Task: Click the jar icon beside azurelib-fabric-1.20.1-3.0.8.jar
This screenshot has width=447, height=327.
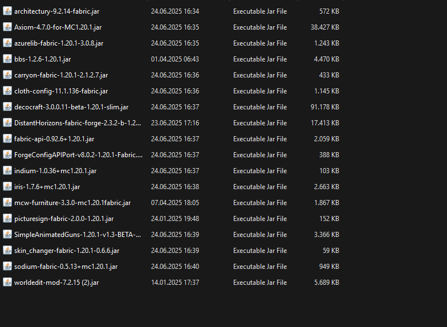Action: point(7,43)
